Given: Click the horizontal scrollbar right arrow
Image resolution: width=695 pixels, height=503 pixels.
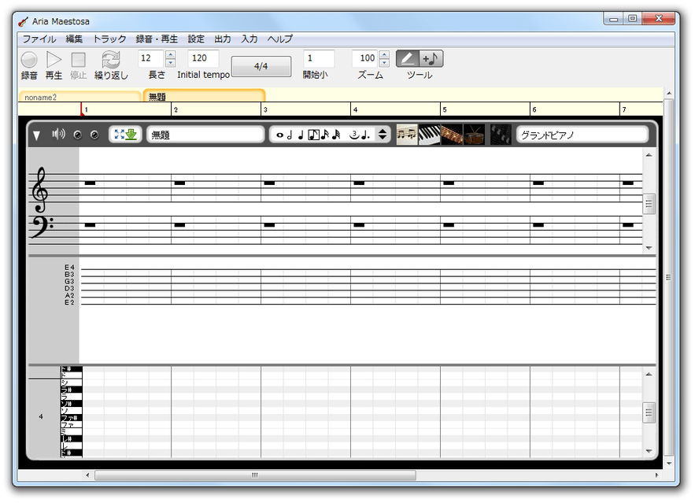Looking at the screenshot, I should pos(657,475).
